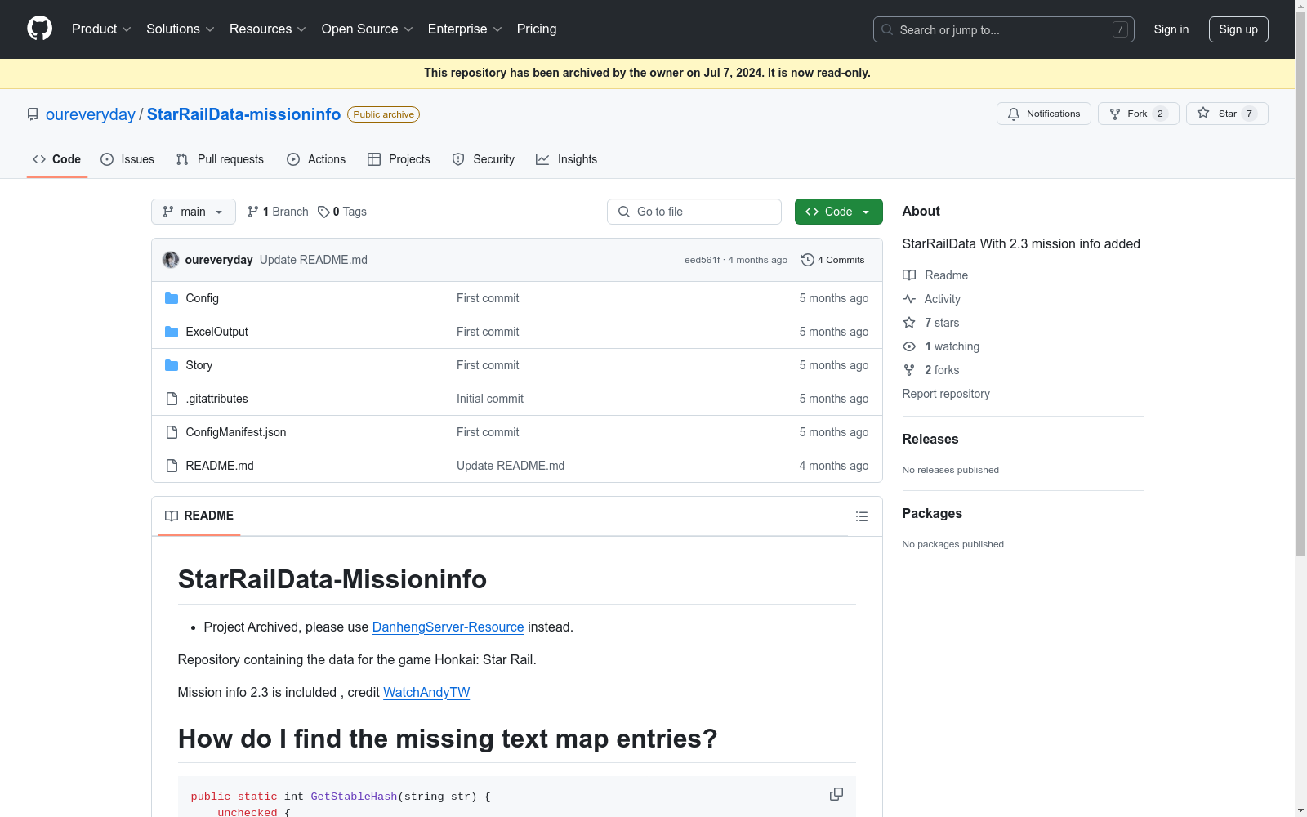
Task: Open the Pricing page
Action: [537, 29]
